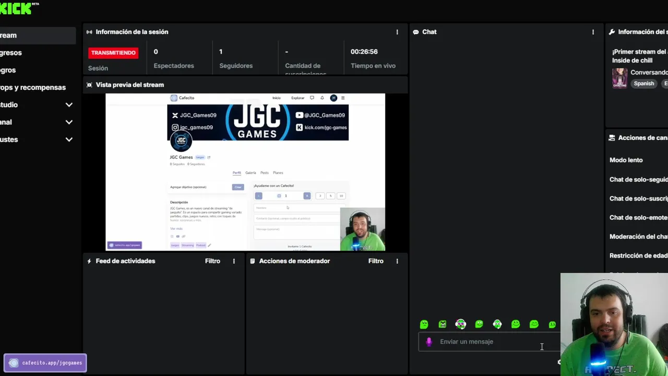Expand the Estudio sidebar section chevron
Screen dimensions: 668x376
click(x=69, y=105)
